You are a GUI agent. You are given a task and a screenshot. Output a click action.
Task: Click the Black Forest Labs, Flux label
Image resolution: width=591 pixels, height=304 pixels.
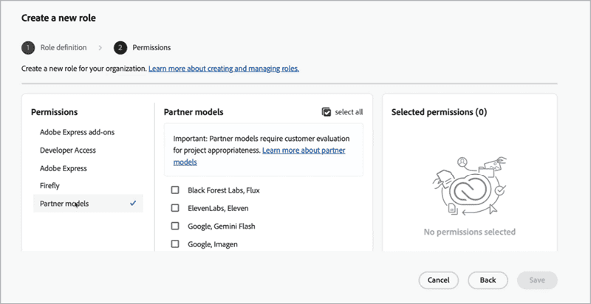click(x=224, y=190)
